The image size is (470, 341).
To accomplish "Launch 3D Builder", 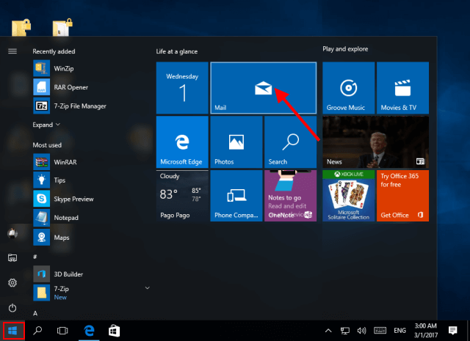I will click(x=90, y=274).
